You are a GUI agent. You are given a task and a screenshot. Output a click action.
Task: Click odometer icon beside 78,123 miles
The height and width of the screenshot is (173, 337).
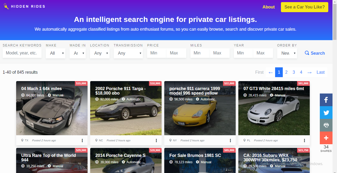(x=171, y=162)
